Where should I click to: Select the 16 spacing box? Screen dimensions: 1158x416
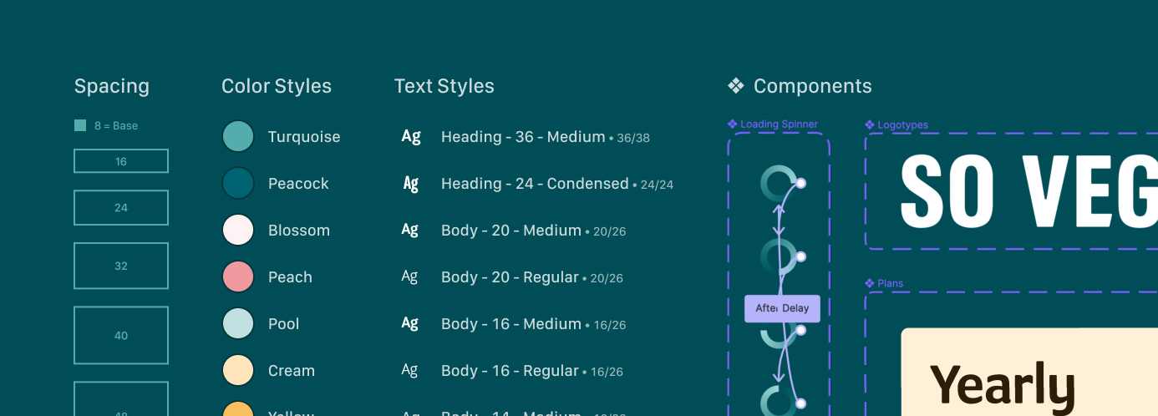(x=121, y=161)
